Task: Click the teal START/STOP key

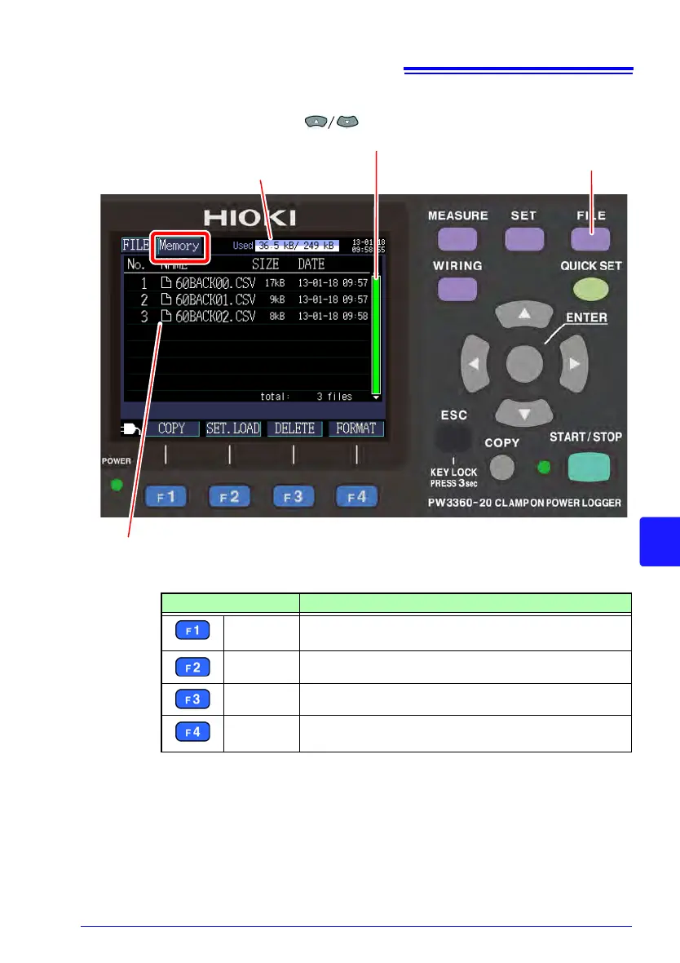Action: click(x=589, y=468)
